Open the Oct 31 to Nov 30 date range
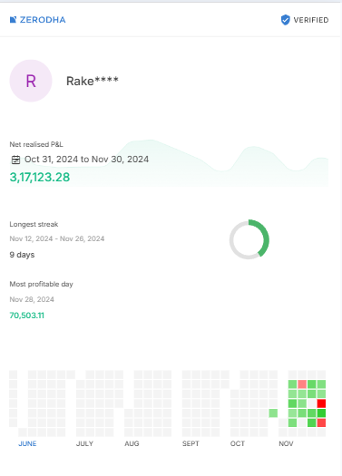Screen dimensions: 342x476 point(86,160)
